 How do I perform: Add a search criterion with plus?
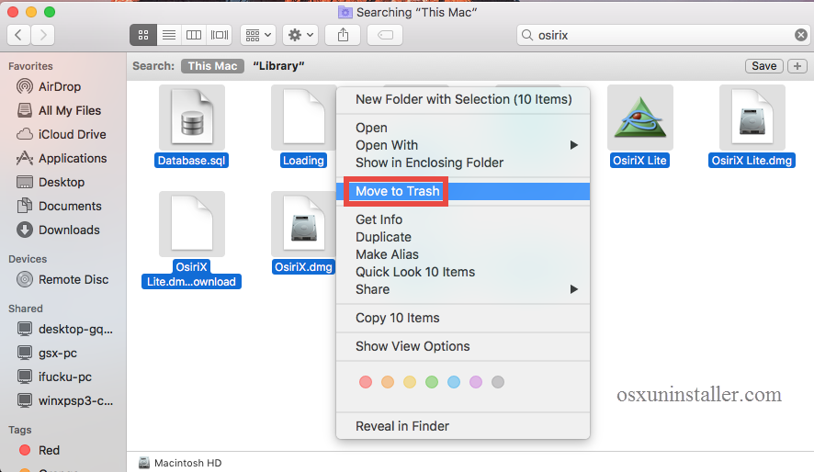pos(797,66)
